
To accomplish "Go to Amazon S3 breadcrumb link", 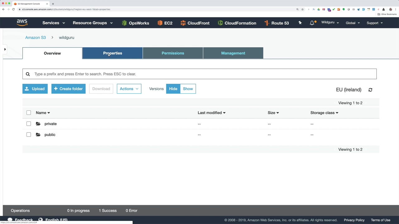I will [x=36, y=37].
